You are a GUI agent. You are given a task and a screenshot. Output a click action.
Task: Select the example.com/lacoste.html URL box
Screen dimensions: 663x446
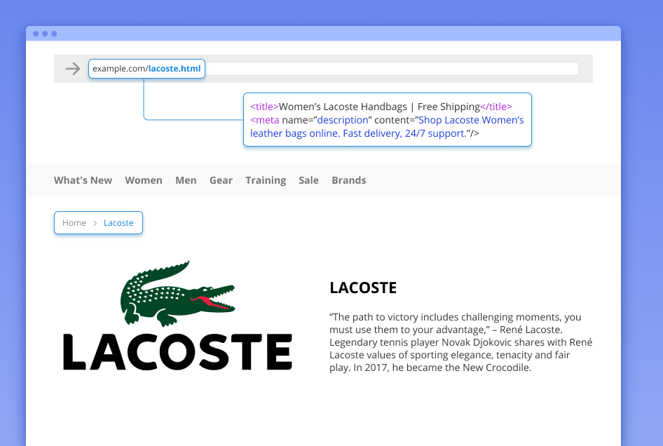pyautogui.click(x=146, y=69)
